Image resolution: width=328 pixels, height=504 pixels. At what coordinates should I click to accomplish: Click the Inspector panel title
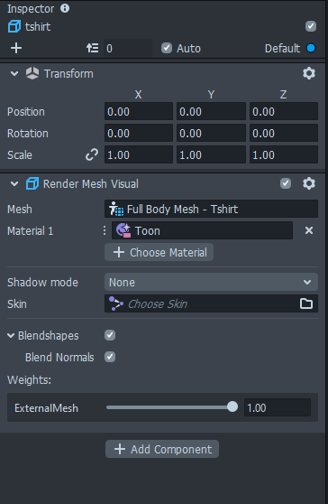coord(31,9)
